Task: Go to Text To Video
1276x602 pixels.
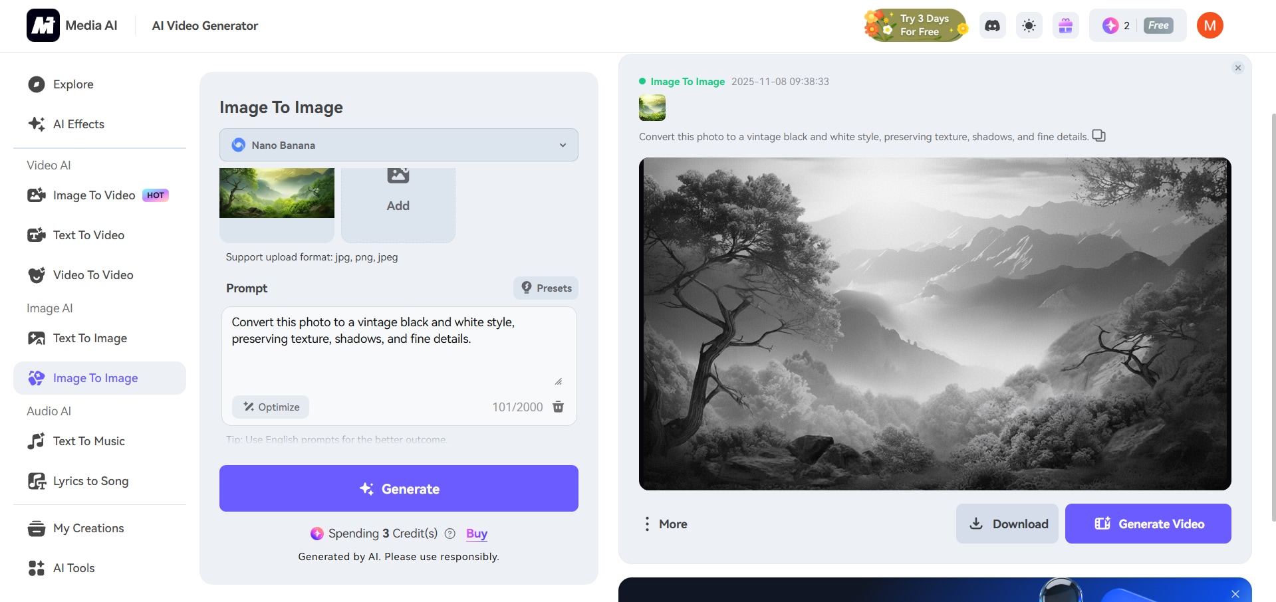Action: click(100, 235)
